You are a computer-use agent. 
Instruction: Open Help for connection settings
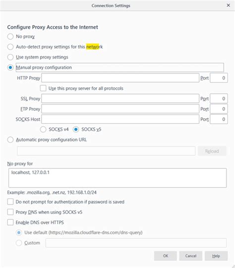coord(216,256)
